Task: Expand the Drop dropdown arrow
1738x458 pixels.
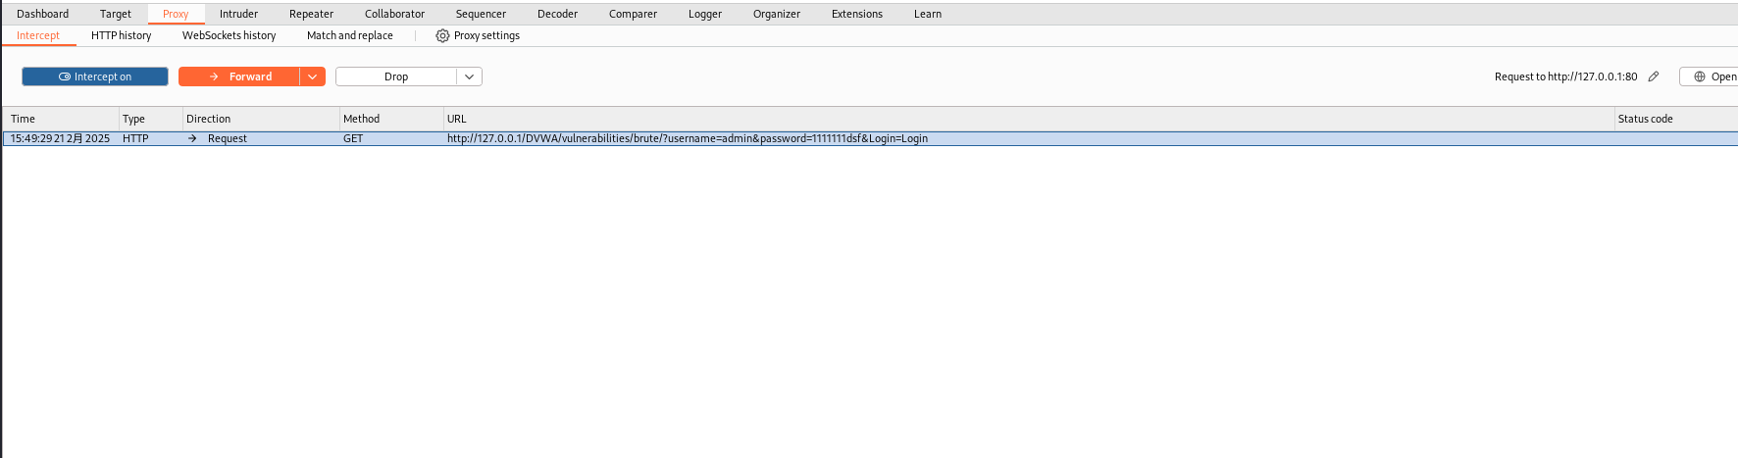Action: pyautogui.click(x=470, y=76)
